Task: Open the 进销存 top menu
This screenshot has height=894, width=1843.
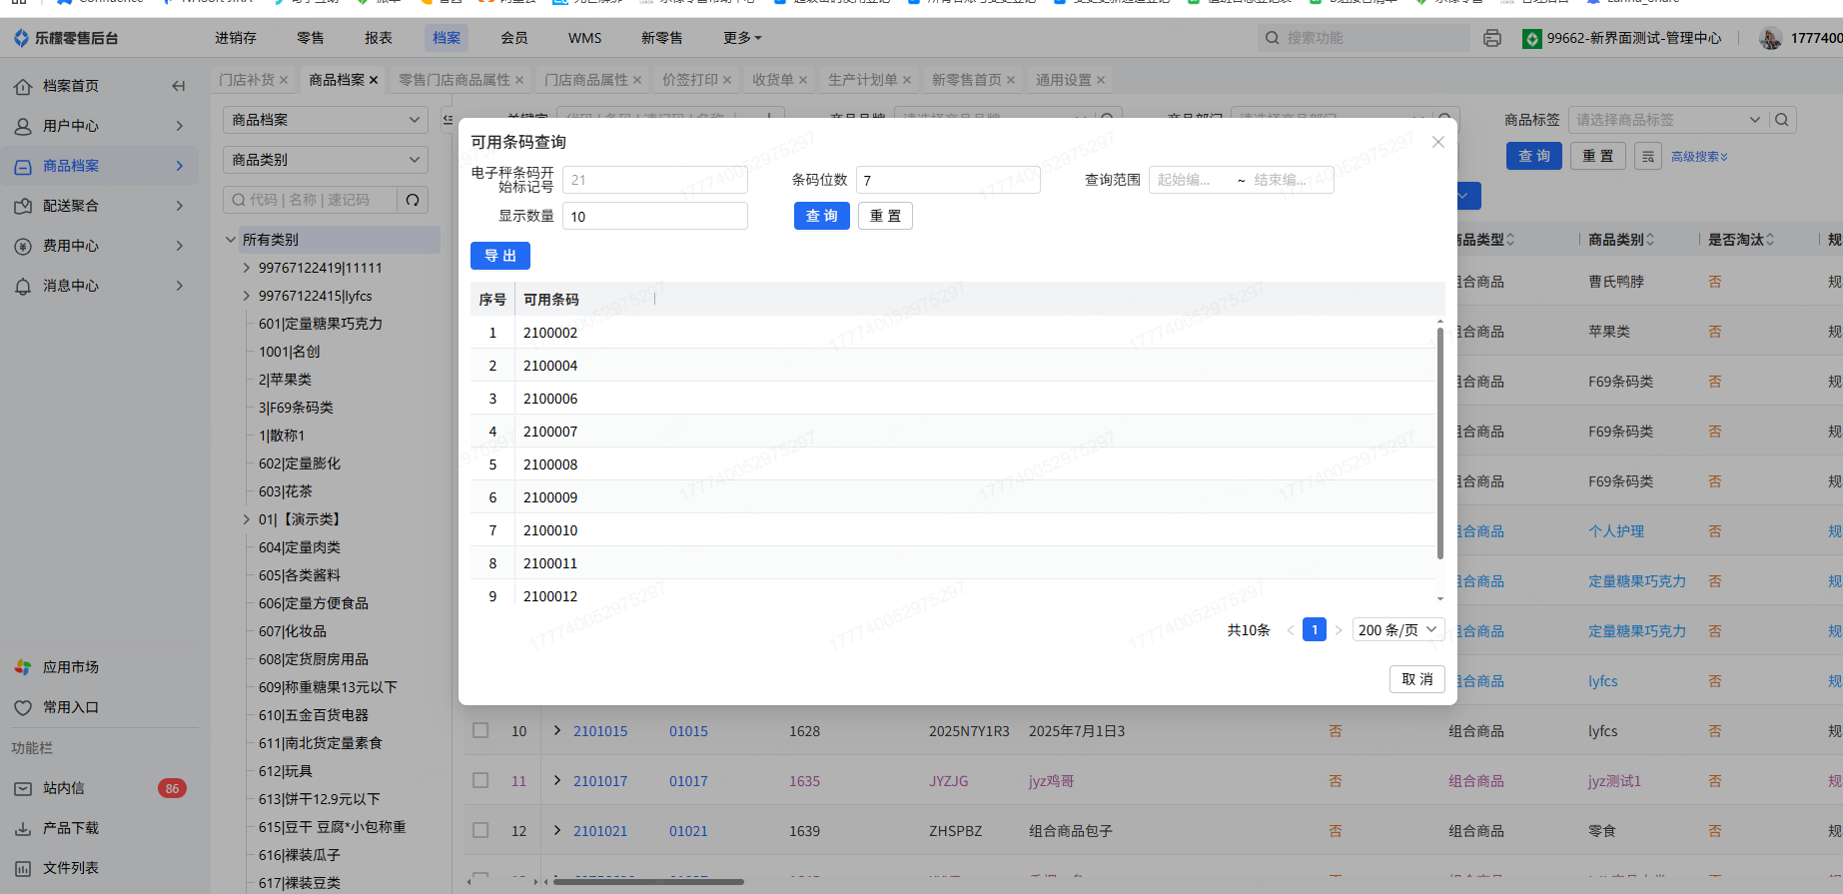Action: tap(236, 38)
